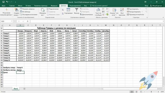Click the Consolidate icon

[x=108, y=9]
